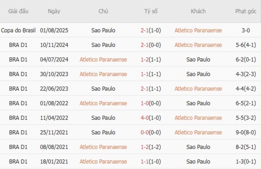
Task: Click the Giải đấu column header
Action: tap(18, 11)
